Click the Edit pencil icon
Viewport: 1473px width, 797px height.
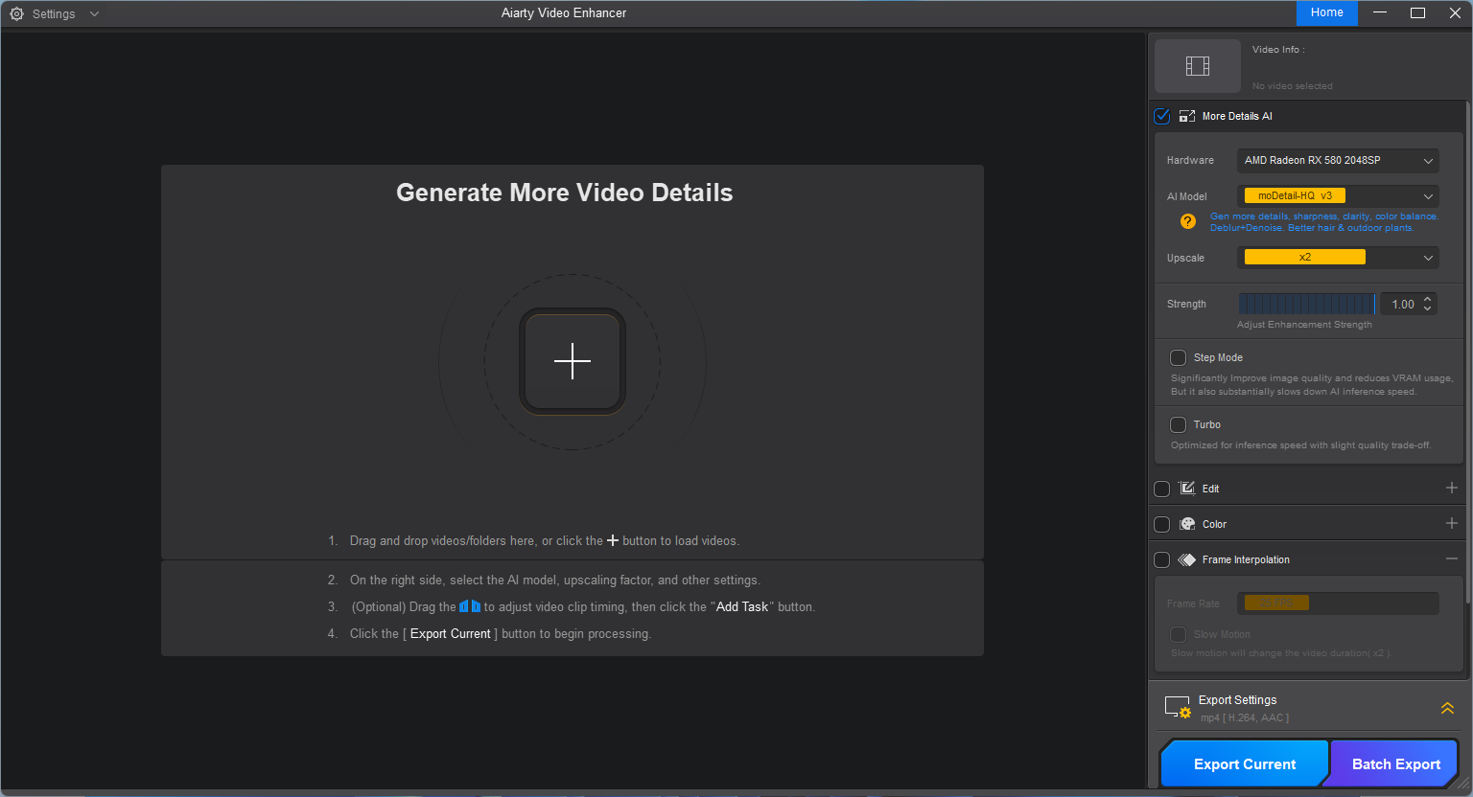click(1187, 489)
